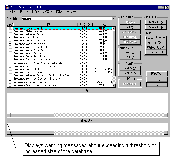
Task: Open the 収集(C) Collect menu
Action: coord(60,12)
